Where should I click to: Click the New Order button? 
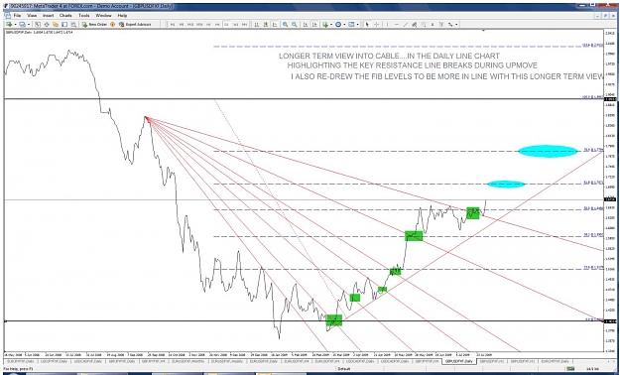[x=94, y=24]
